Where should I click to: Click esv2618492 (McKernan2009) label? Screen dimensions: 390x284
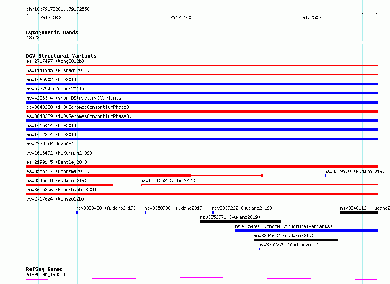59,153
